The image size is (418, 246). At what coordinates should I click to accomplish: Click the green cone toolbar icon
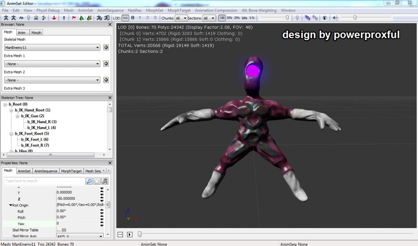click(x=82, y=18)
